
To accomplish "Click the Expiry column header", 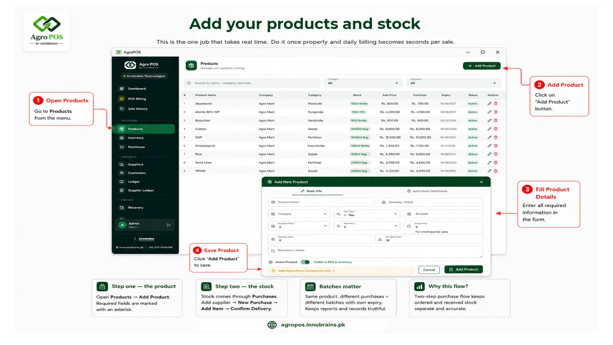I will click(446, 95).
